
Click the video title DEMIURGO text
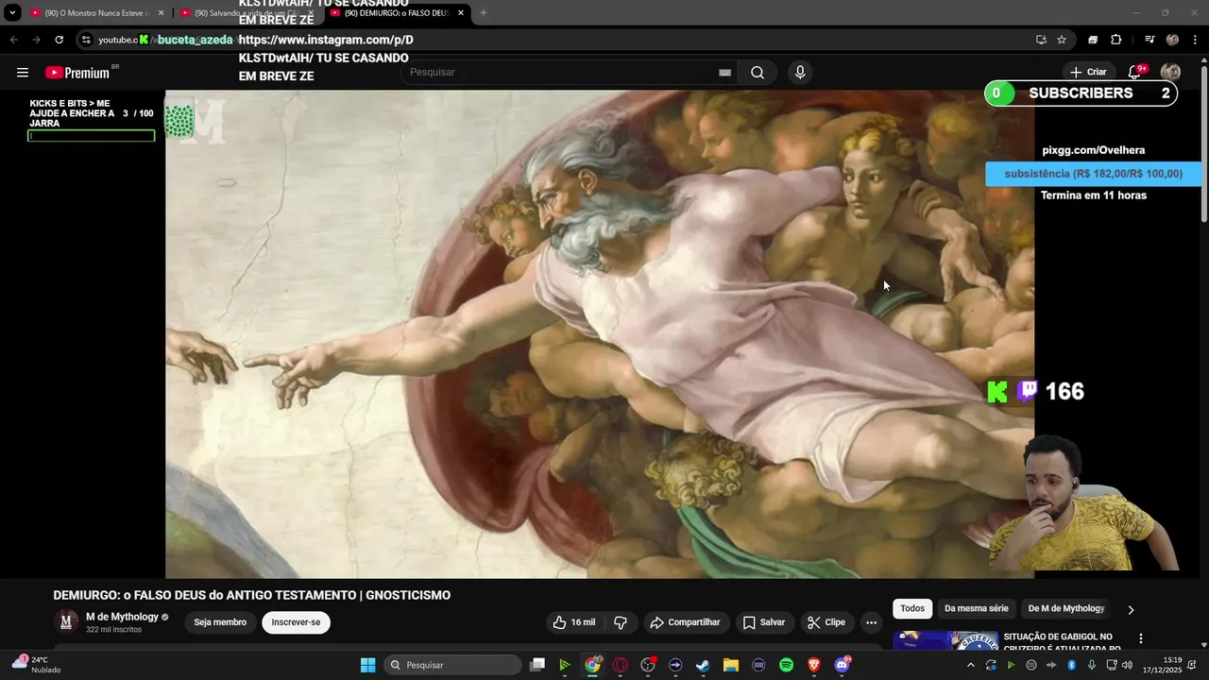point(251,595)
